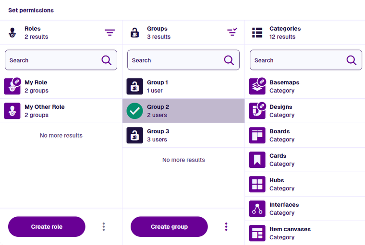The height and width of the screenshot is (245, 365).
Task: Select the "Boards" category text
Action: 280,131
